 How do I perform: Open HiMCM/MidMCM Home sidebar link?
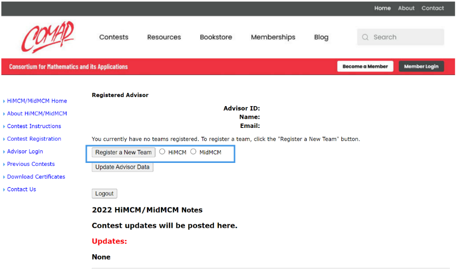tap(37, 101)
